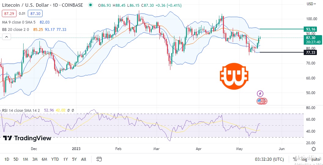Click the RSI value 52.96
This screenshot has width=323, height=165.
pos(49,110)
